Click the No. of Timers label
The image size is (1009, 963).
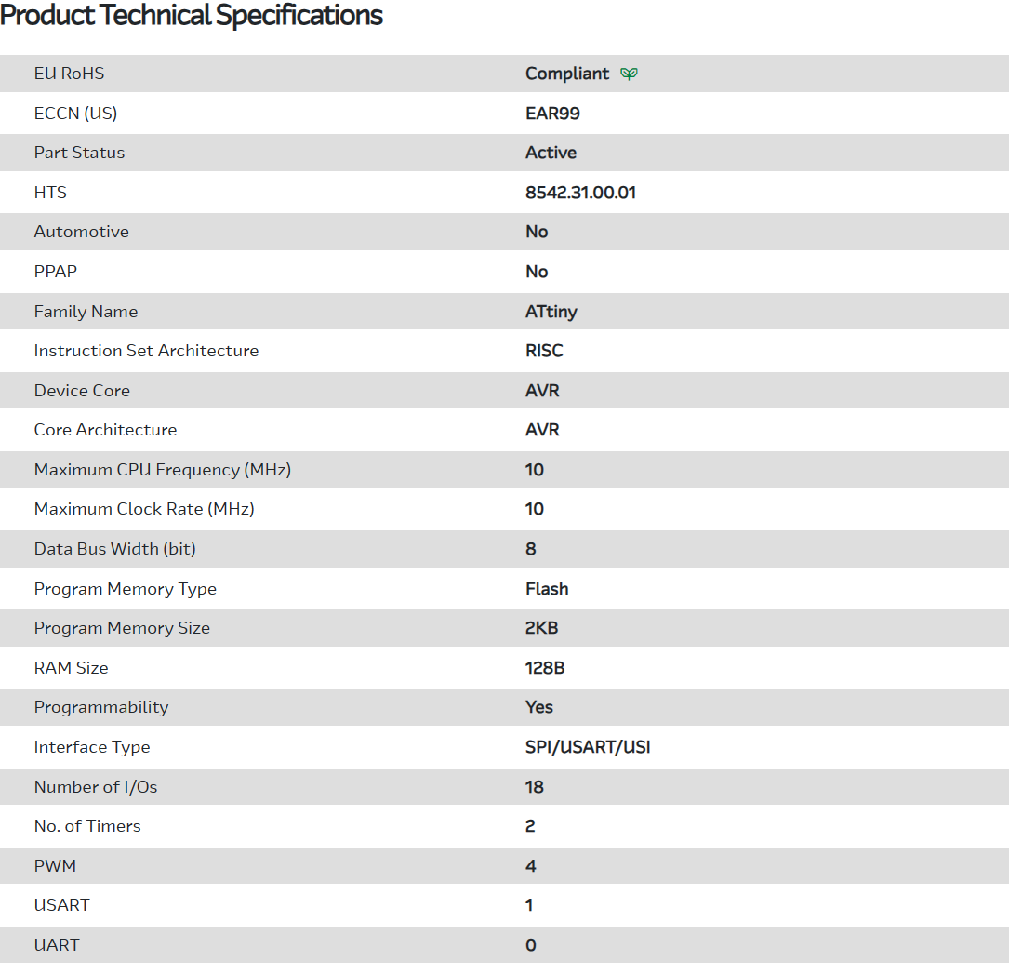point(87,826)
